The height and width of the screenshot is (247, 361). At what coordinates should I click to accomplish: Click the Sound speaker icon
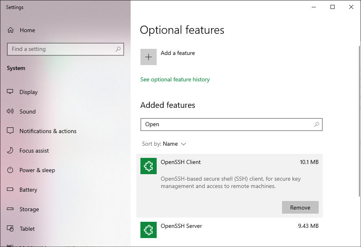tap(11, 111)
